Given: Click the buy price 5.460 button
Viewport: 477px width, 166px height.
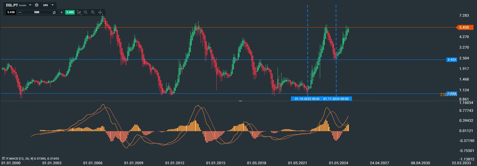Looking at the screenshot, I should (70, 12).
